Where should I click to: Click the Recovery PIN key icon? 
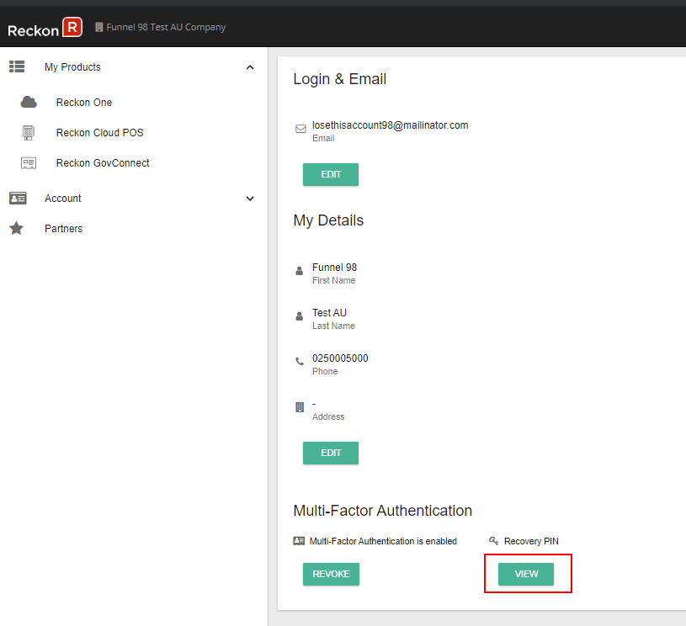(x=494, y=541)
